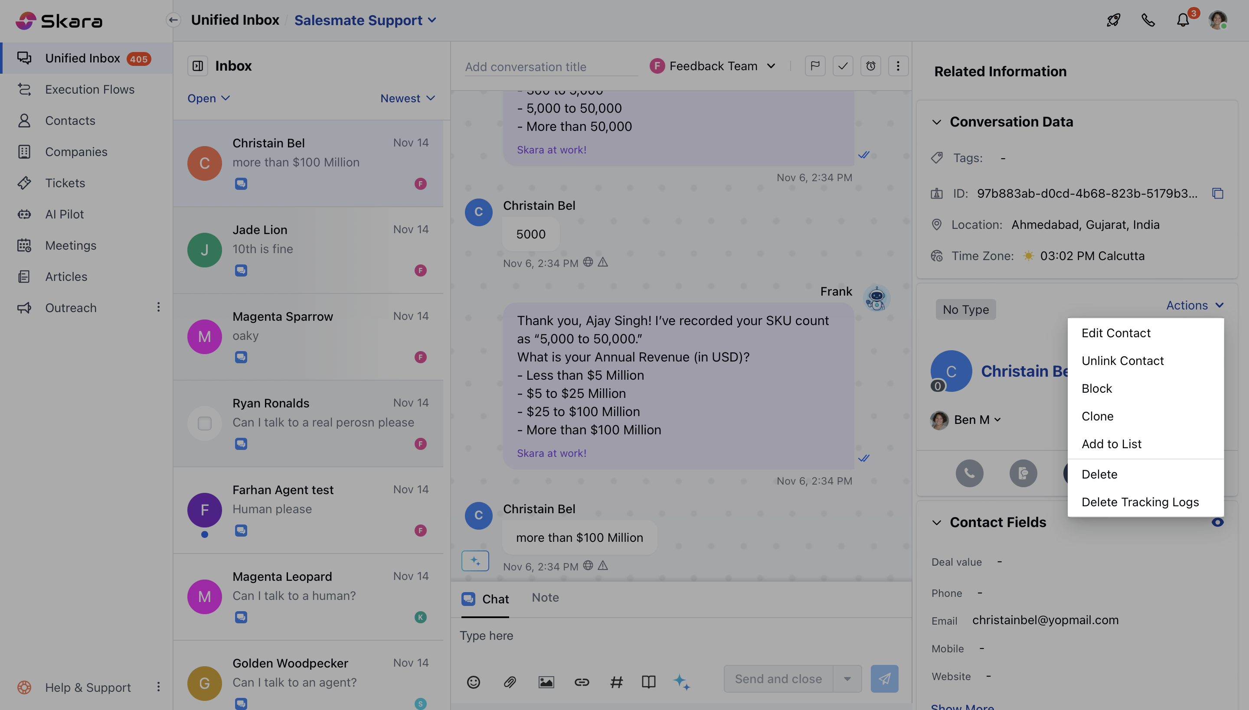Attach a file using the paperclip icon
The width and height of the screenshot is (1249, 710).
click(x=510, y=682)
